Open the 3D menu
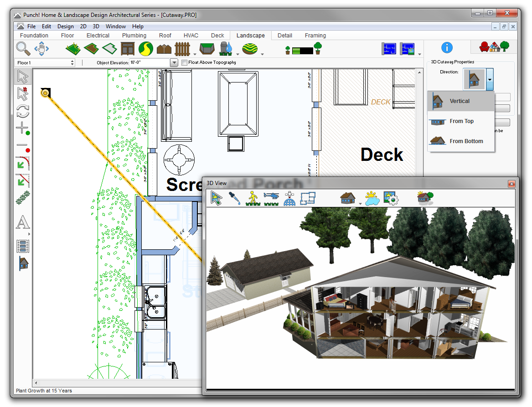This screenshot has height=407, width=532. tap(96, 26)
